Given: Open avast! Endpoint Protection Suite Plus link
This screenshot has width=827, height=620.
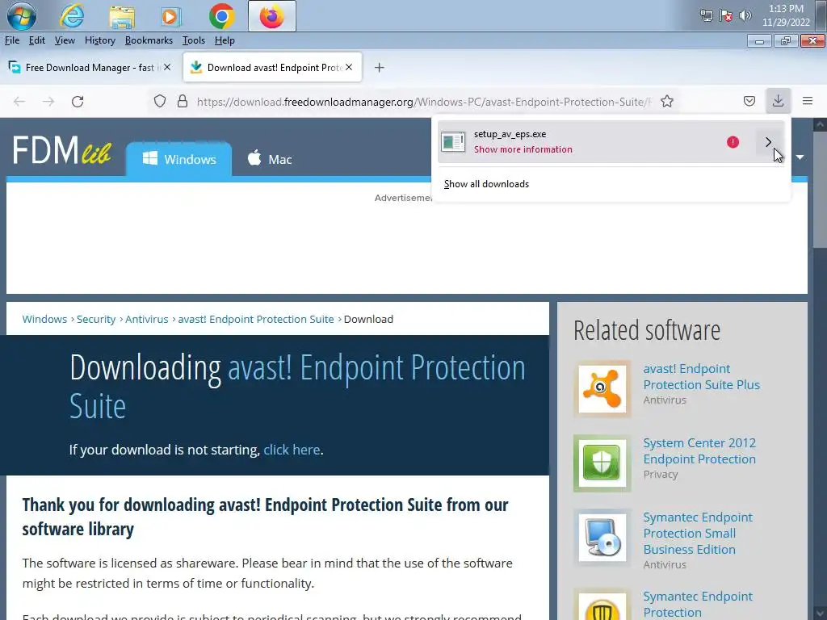Looking at the screenshot, I should pyautogui.click(x=701, y=376).
